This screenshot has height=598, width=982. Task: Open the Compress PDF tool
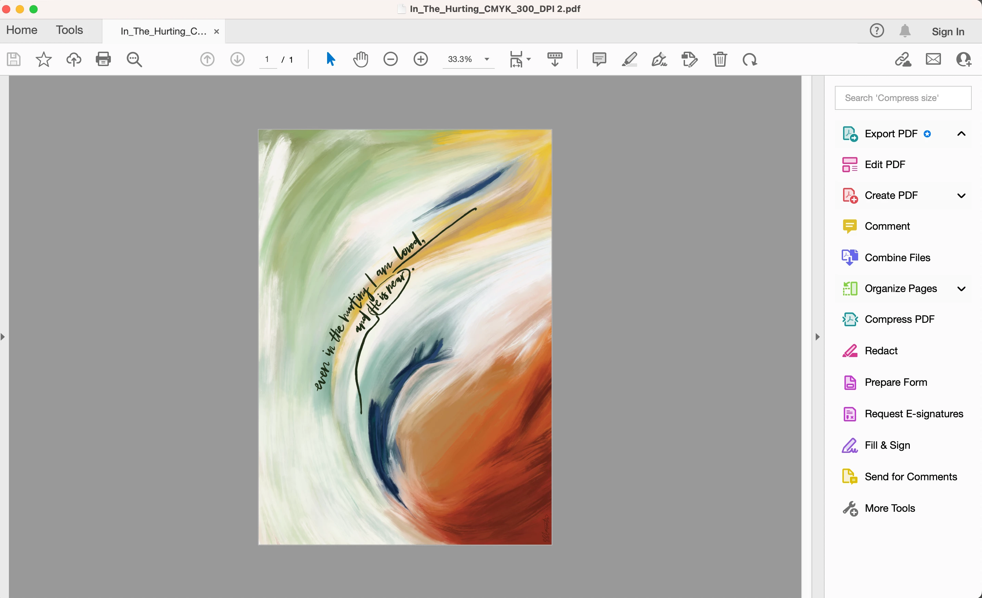(x=899, y=319)
